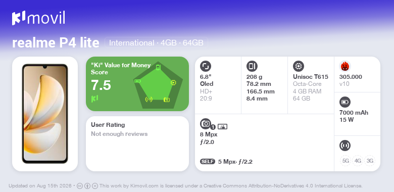Open the AnTuTu benchmark icon

(344, 66)
